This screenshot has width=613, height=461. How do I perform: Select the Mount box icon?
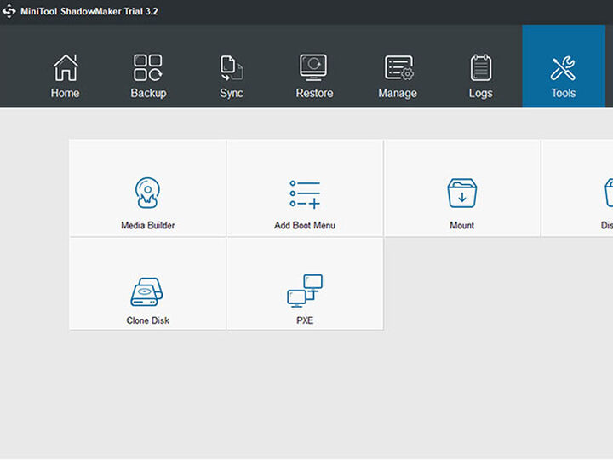point(461,193)
